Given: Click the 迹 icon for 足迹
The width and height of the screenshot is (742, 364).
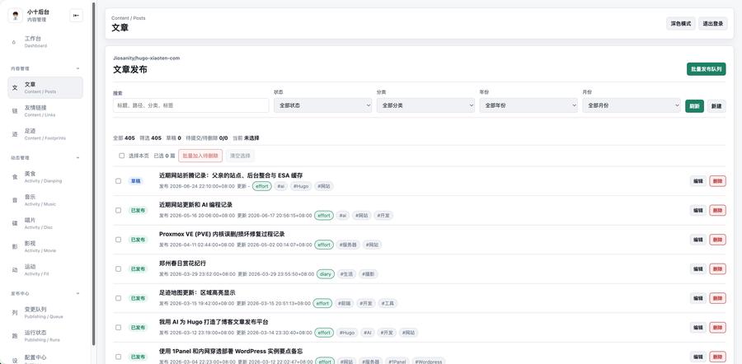Looking at the screenshot, I should pos(14,134).
